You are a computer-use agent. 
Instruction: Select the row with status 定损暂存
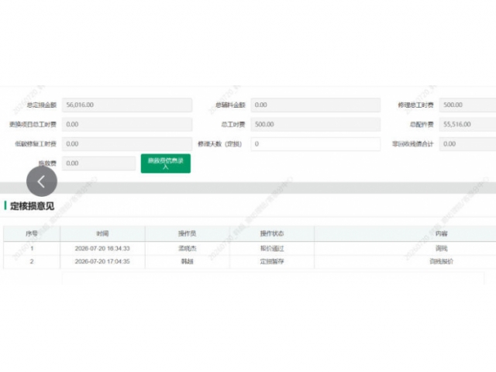tap(250, 262)
